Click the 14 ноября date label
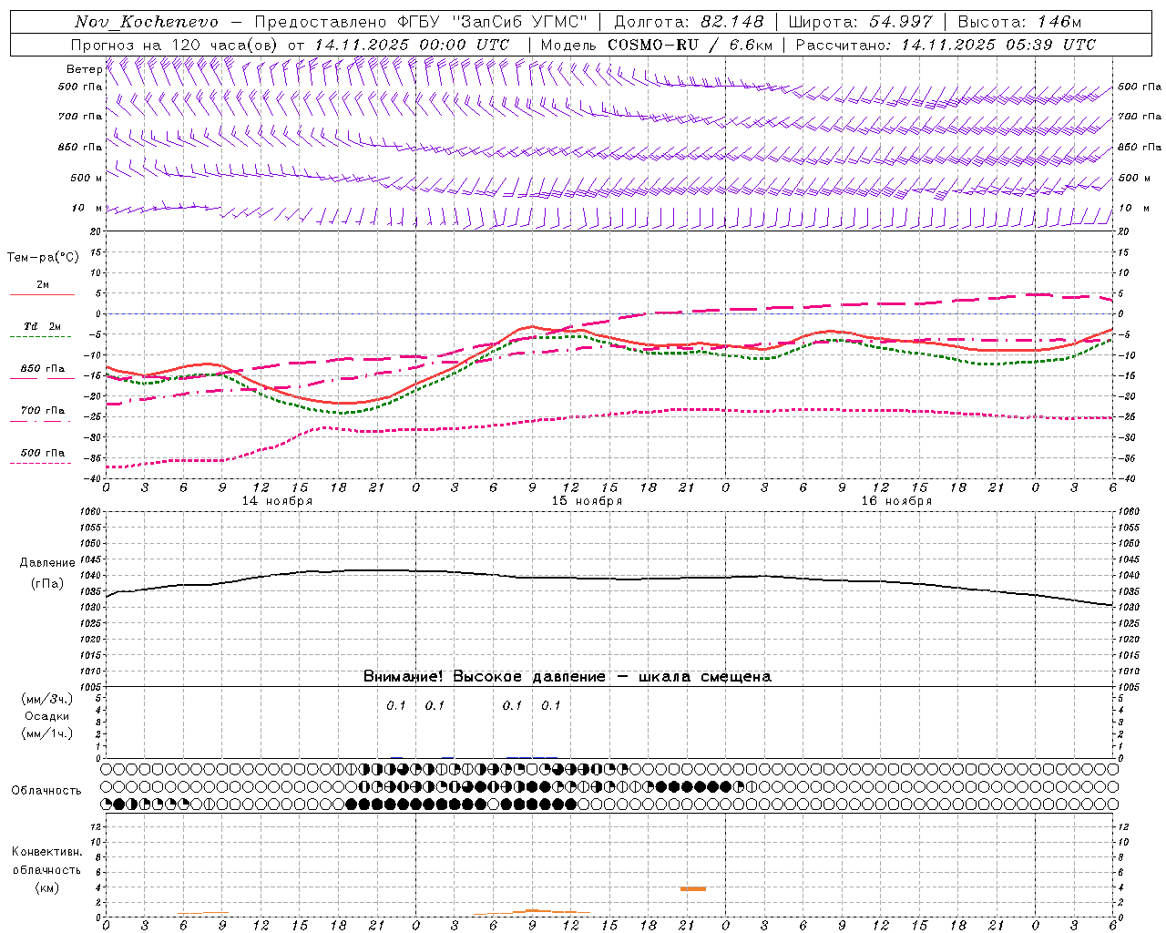This screenshot has height=933, width=1166. point(277,501)
